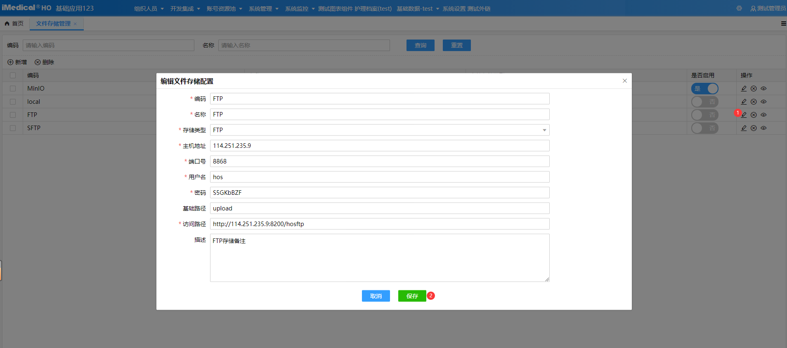
Task: Toggle off the MinIO enabled switch
Action: pos(705,89)
